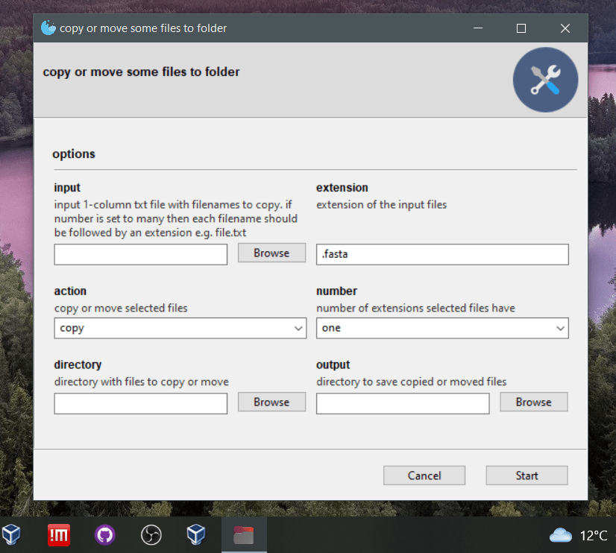The width and height of the screenshot is (616, 553).
Task: Click the weather cloud icon in the tray
Action: [560, 534]
